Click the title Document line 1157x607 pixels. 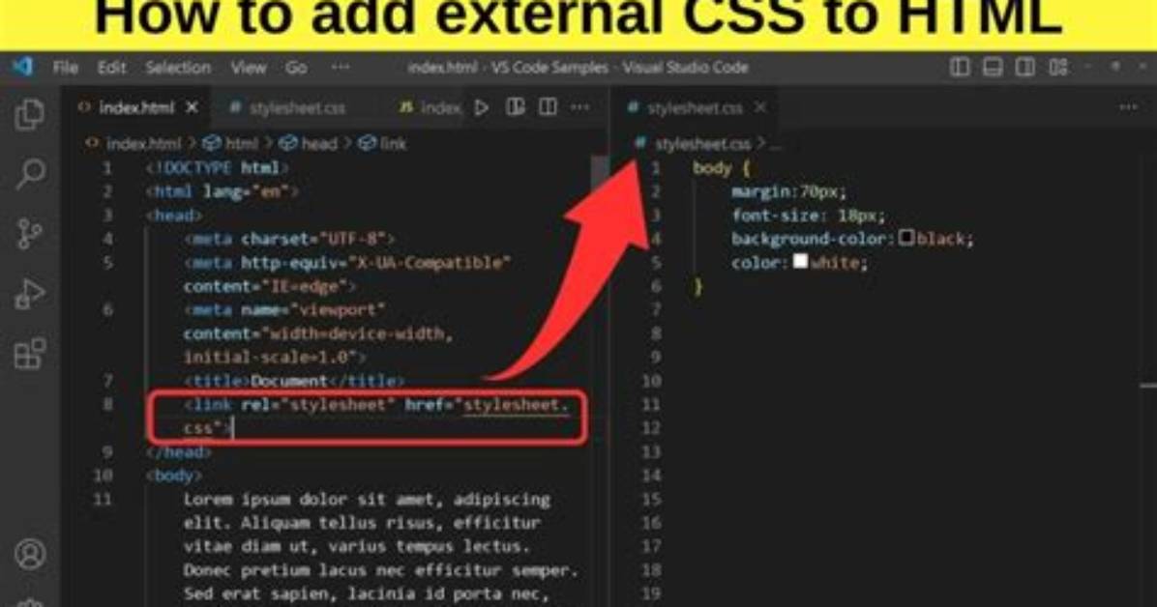[x=294, y=382]
